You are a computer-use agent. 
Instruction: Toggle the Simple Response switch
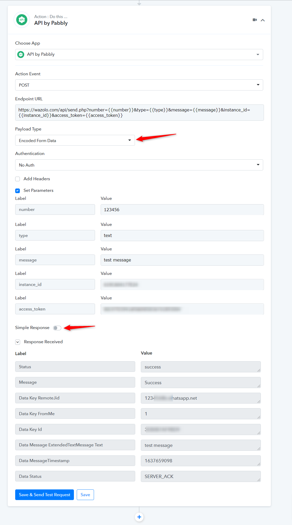(57, 328)
